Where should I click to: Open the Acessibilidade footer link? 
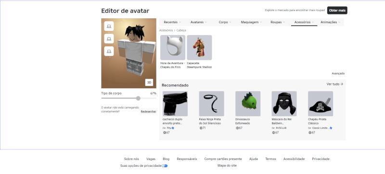tap(294, 159)
